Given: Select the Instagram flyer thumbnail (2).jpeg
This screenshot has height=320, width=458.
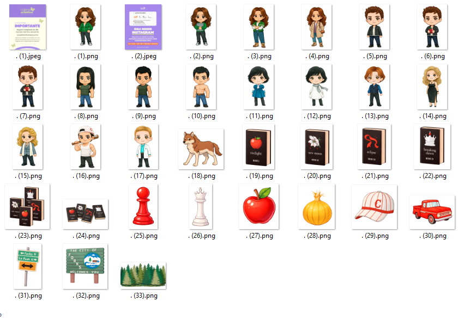Looking at the screenshot, I should pyautogui.click(x=143, y=27).
